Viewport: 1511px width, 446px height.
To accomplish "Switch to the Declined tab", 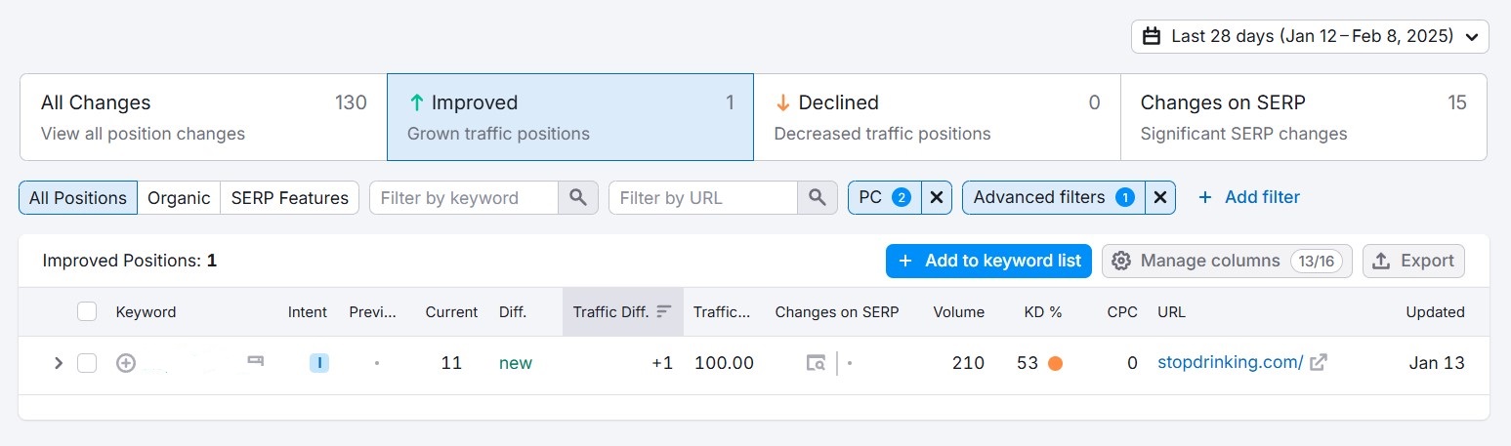I will pyautogui.click(x=937, y=117).
